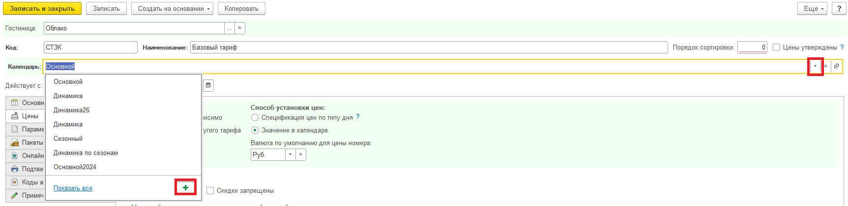Show help next to Цены утверждены

tap(842, 47)
